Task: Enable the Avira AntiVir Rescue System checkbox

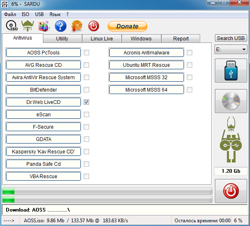Action: tap(86, 78)
